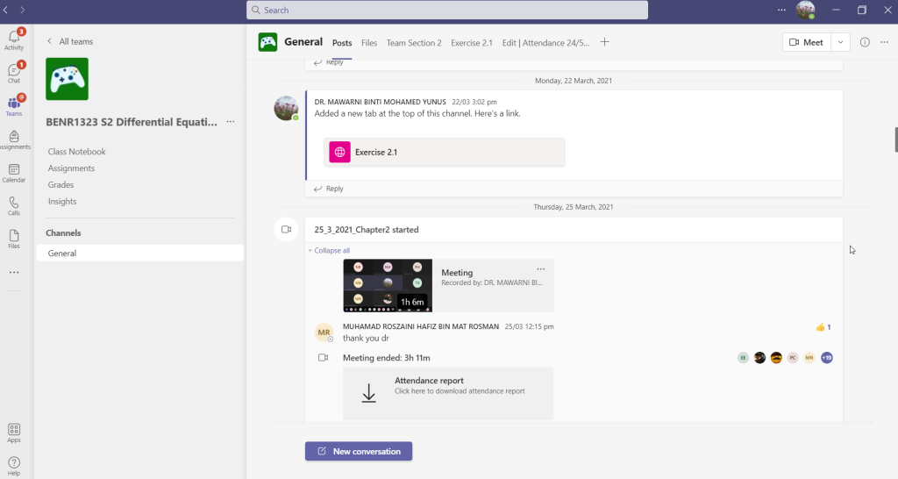The height and width of the screenshot is (479, 898).
Task: Open the Activity feed icon
Action: tap(14, 39)
